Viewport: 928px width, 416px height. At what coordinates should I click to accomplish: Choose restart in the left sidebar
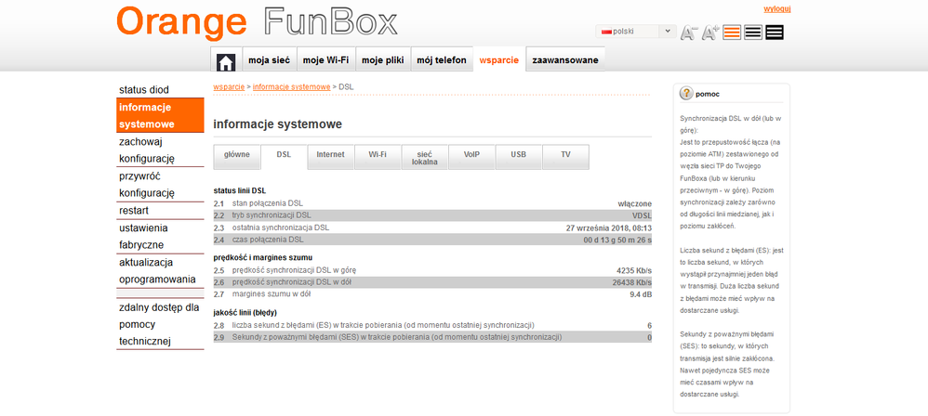point(134,211)
